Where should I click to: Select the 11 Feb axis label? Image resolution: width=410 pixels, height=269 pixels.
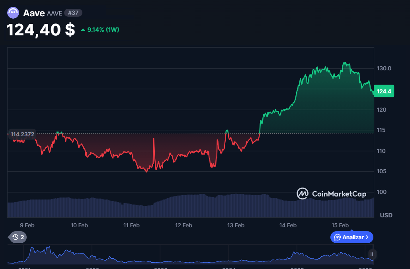[131, 225]
